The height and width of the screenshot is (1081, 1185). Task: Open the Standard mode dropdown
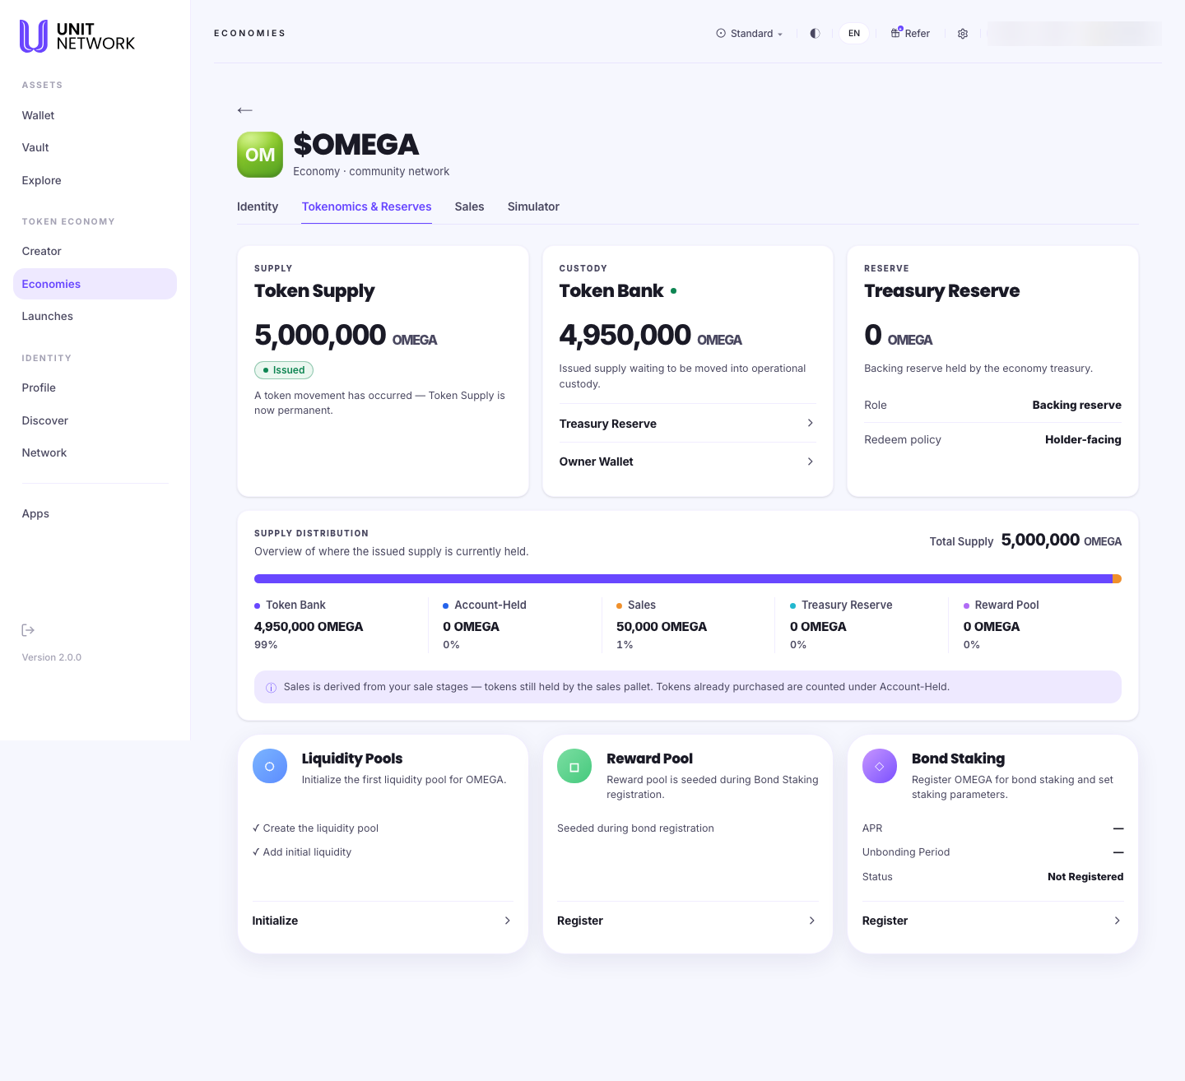(x=750, y=34)
